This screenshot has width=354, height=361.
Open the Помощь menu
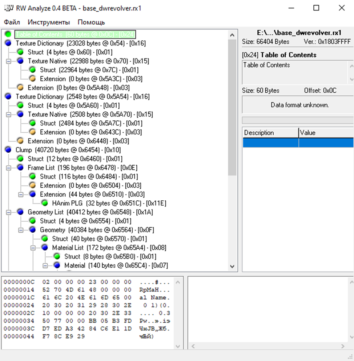pyautogui.click(x=91, y=22)
